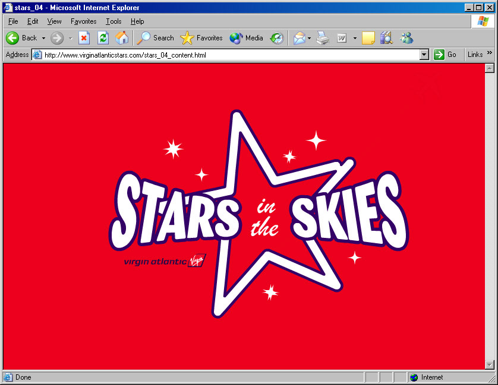This screenshot has height=385, width=498.
Task: Click the Links toolbar label
Action: pos(475,55)
